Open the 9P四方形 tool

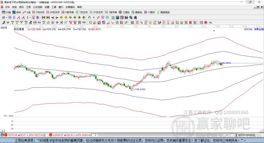coord(53,12)
